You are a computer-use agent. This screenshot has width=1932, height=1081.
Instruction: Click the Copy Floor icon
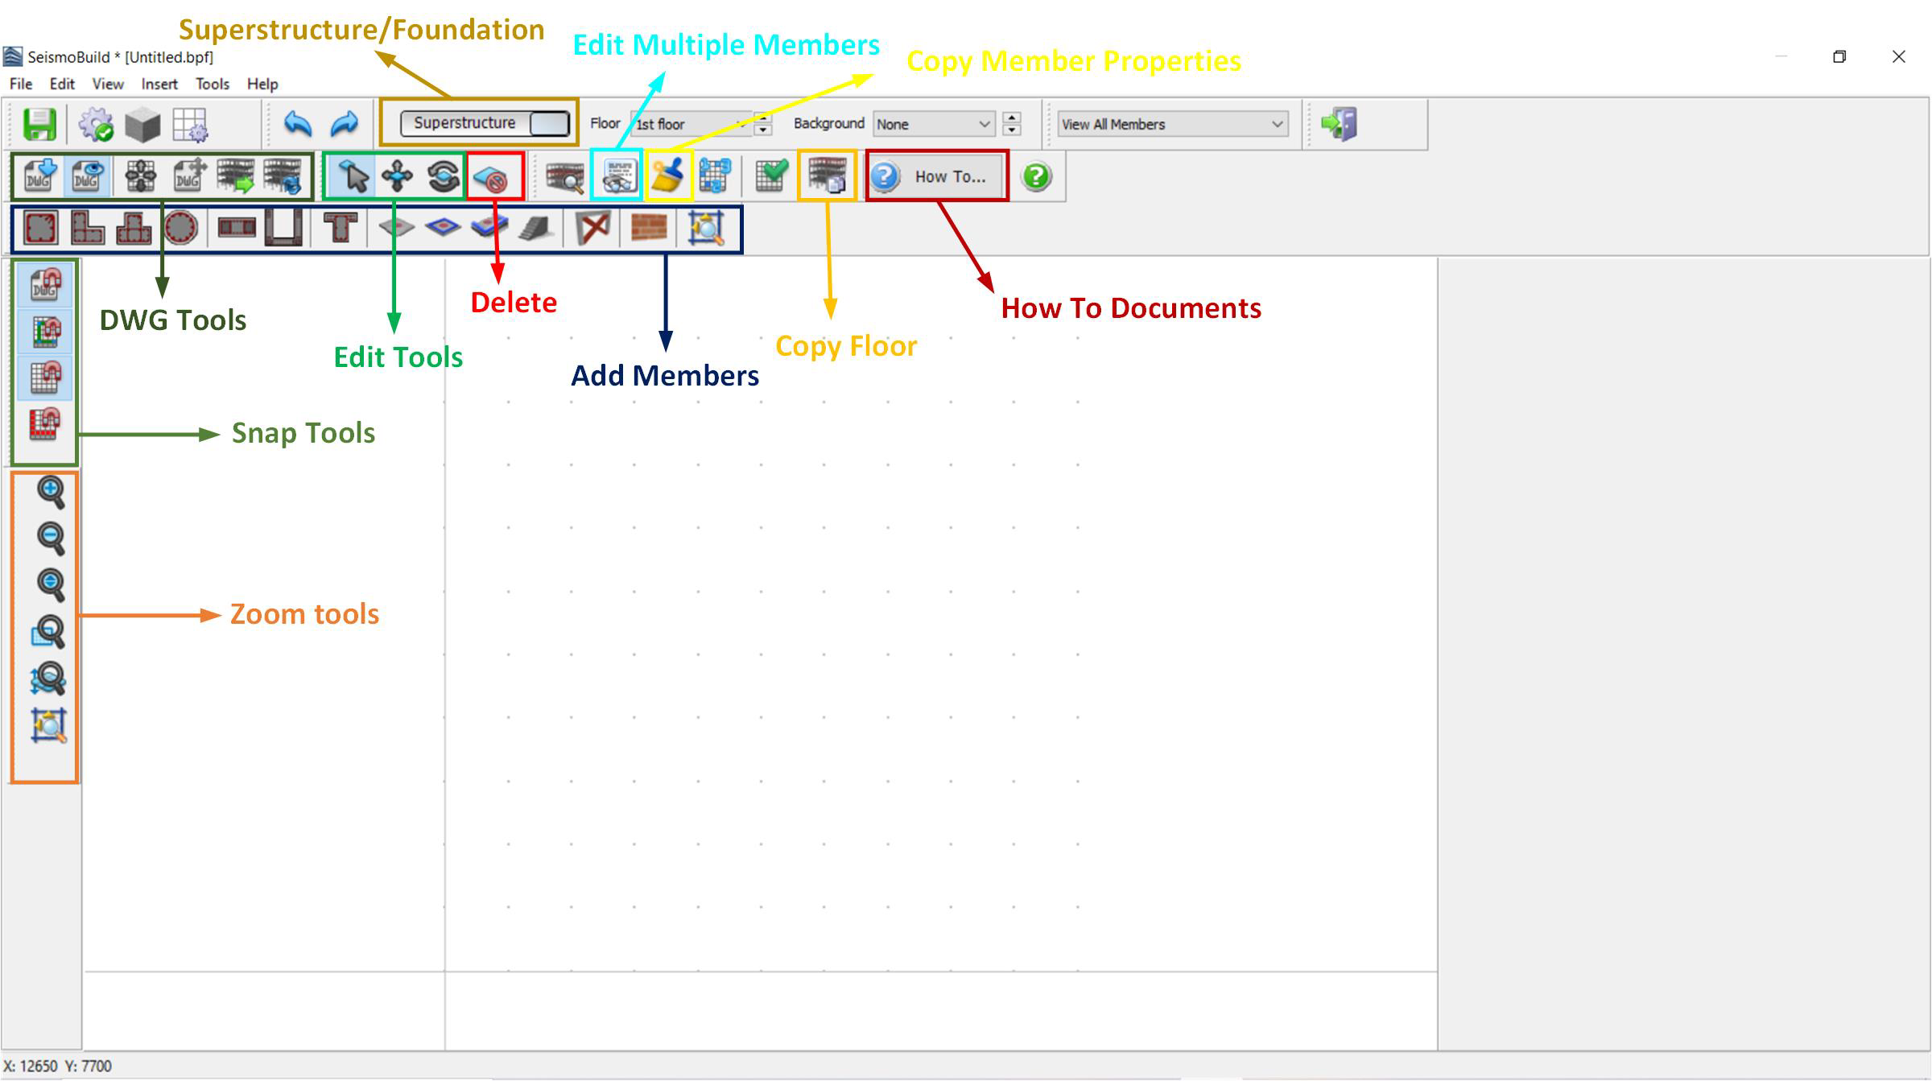click(828, 175)
